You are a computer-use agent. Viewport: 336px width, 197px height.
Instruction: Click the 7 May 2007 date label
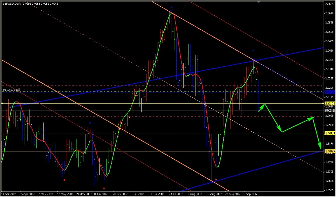point(46,194)
